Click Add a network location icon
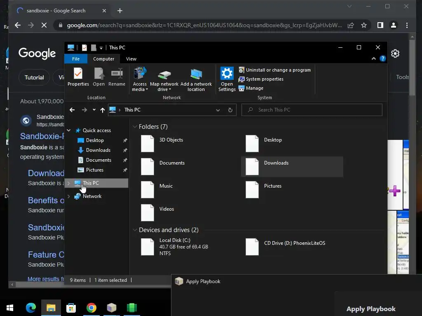Viewport: 422px width, 316px height. pos(196,79)
